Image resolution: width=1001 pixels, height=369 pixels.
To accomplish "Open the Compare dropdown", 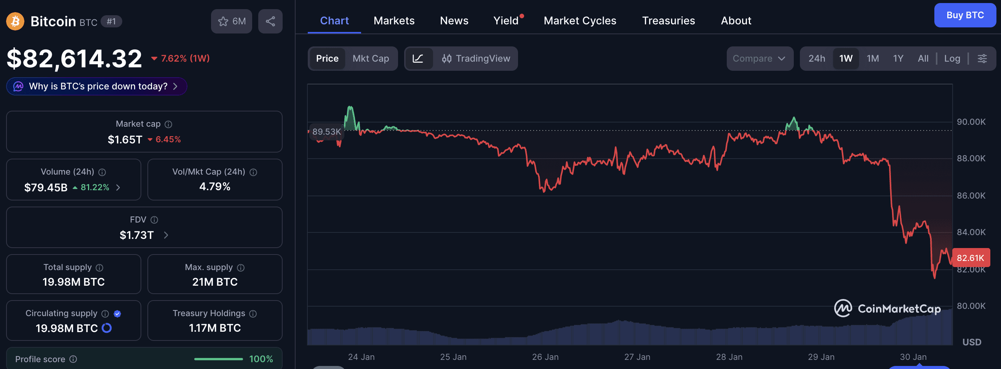I will tap(759, 59).
